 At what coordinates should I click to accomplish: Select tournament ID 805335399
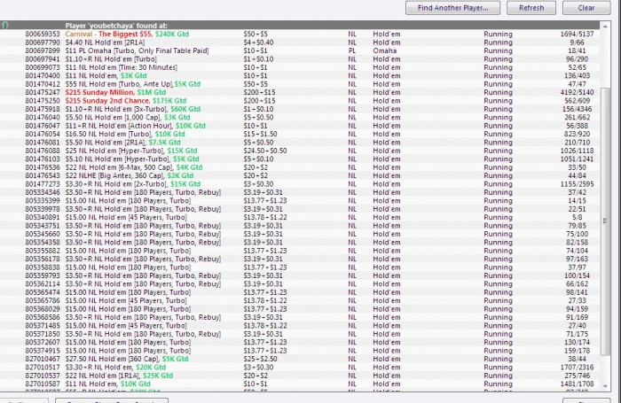pyautogui.click(x=300, y=200)
